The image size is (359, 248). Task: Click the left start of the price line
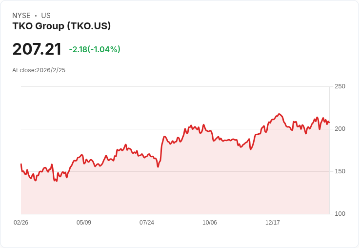(x=21, y=165)
